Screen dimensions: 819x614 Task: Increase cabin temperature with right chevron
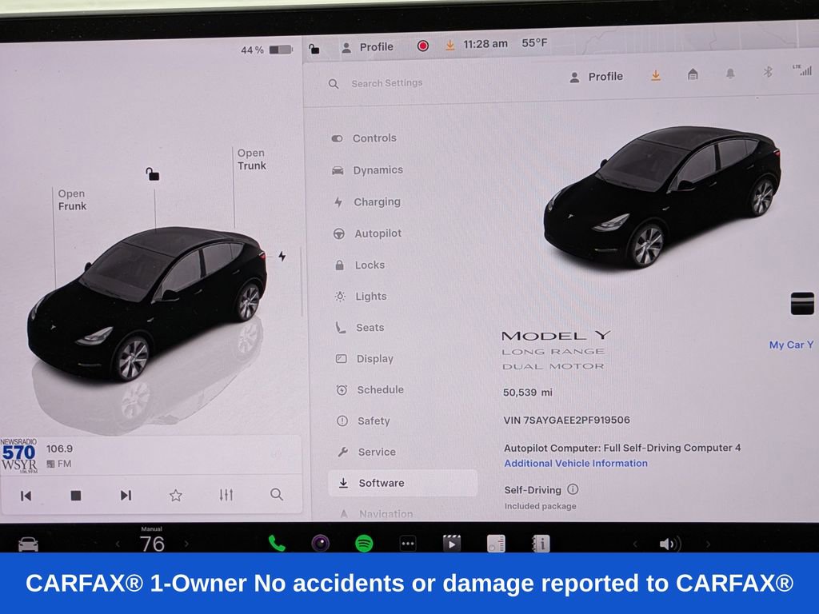186,544
